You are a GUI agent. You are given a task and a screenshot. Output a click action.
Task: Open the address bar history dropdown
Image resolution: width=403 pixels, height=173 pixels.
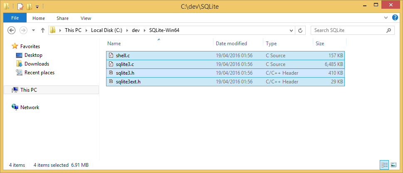pyautogui.click(x=291, y=30)
